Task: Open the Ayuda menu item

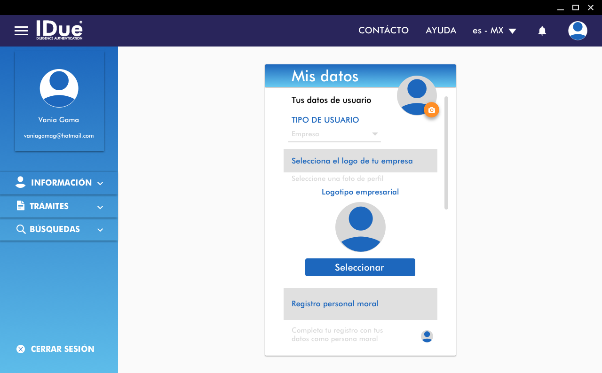Action: coord(441,31)
